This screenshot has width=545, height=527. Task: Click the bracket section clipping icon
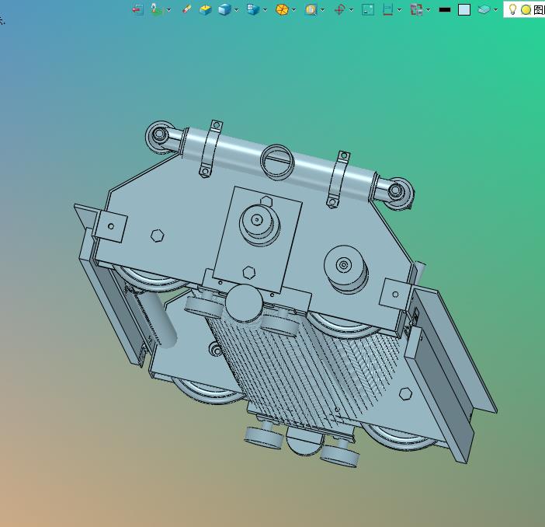tap(387, 9)
